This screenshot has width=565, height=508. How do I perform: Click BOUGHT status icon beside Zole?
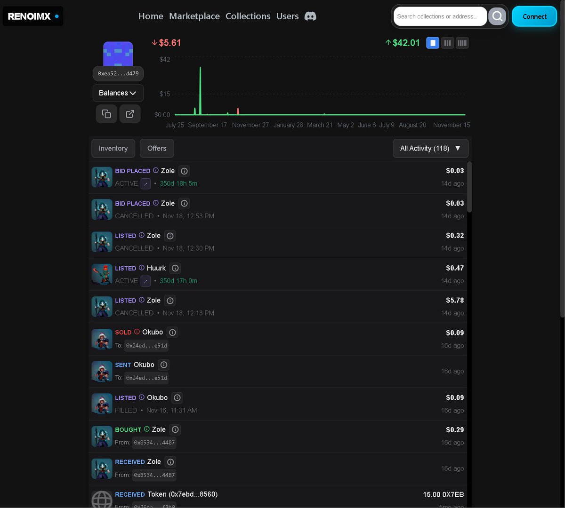pyautogui.click(x=147, y=429)
